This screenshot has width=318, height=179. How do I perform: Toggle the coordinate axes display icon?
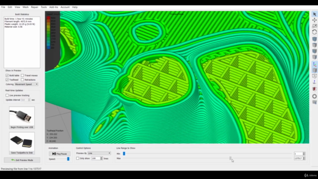point(315,64)
